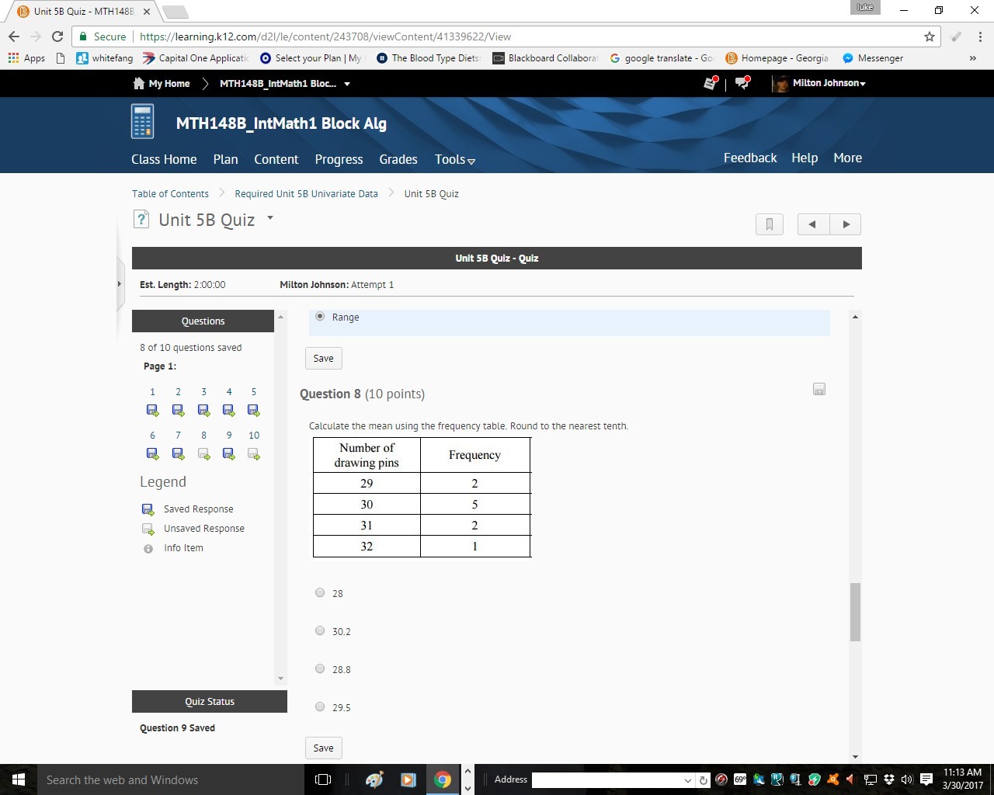
Task: Open Task View on the taskbar
Action: (323, 779)
